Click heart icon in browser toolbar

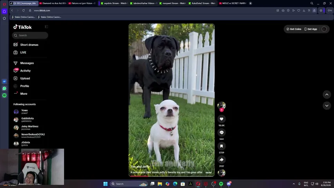(299, 11)
